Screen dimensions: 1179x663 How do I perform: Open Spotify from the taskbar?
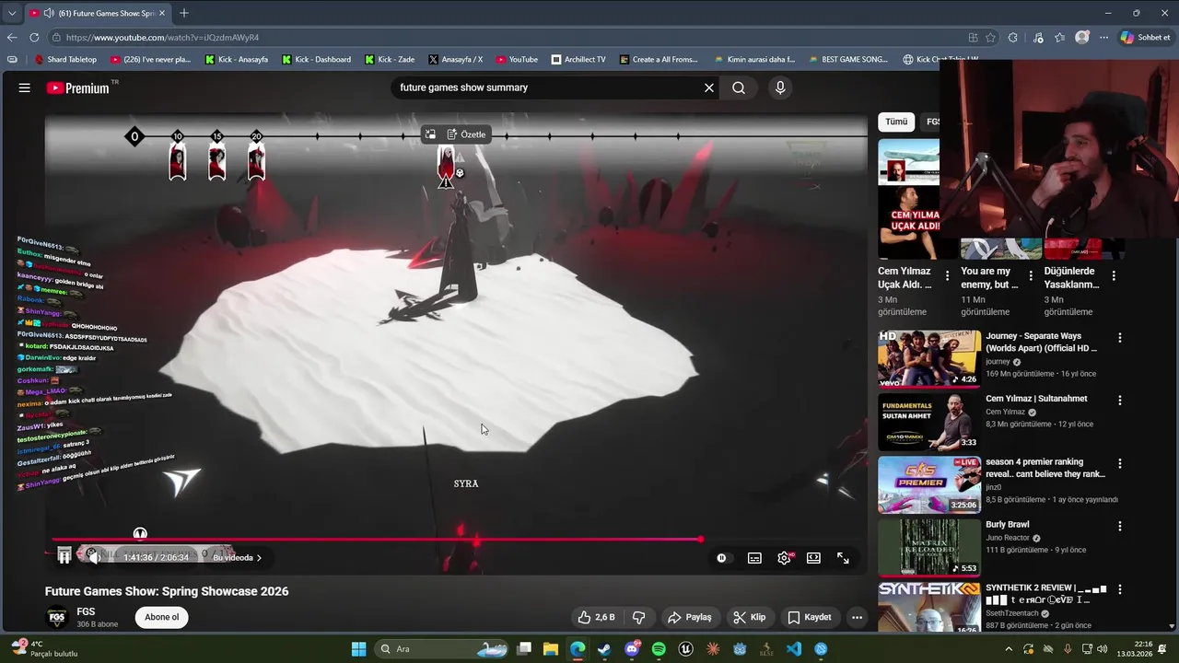coord(659,649)
